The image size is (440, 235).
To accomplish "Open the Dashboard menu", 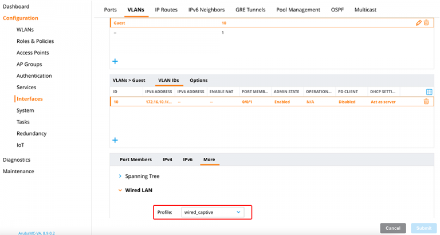I will click(16, 6).
